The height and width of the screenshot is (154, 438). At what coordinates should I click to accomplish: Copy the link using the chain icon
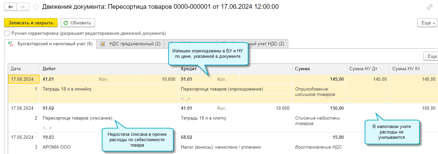pos(430,7)
